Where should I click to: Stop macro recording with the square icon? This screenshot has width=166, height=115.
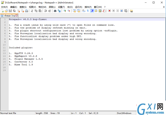coord(114,11)
